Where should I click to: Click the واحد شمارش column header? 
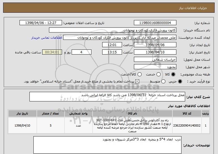point(78,114)
